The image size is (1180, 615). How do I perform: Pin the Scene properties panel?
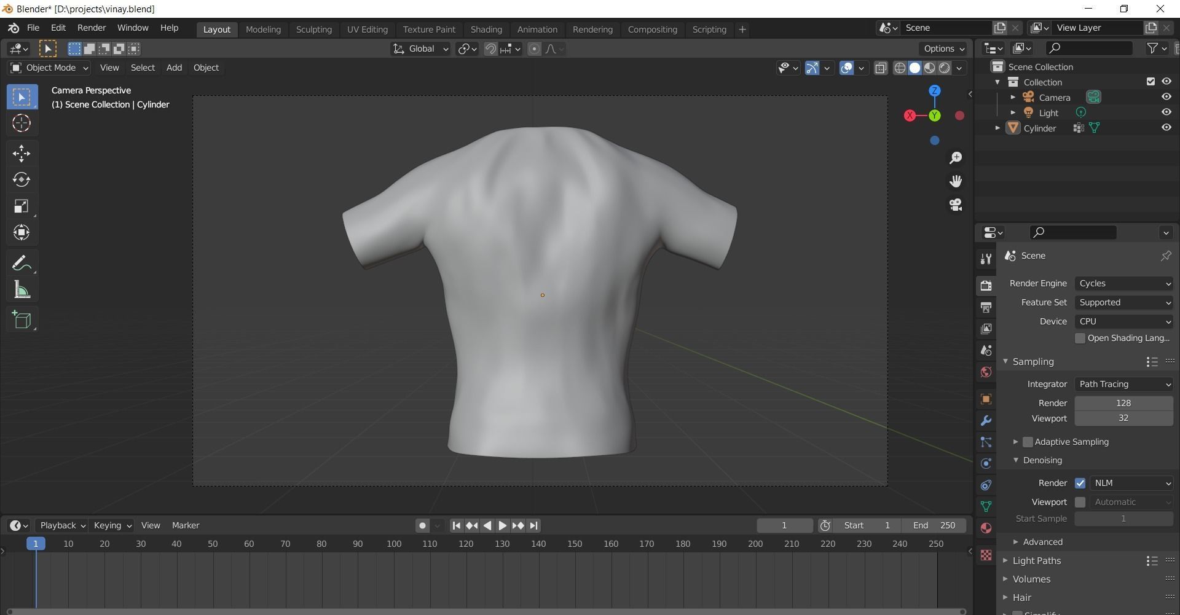coord(1166,256)
